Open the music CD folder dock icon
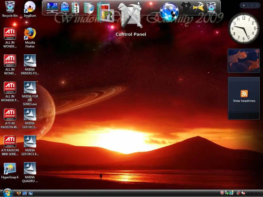The image size is (263, 197). click(89, 8)
